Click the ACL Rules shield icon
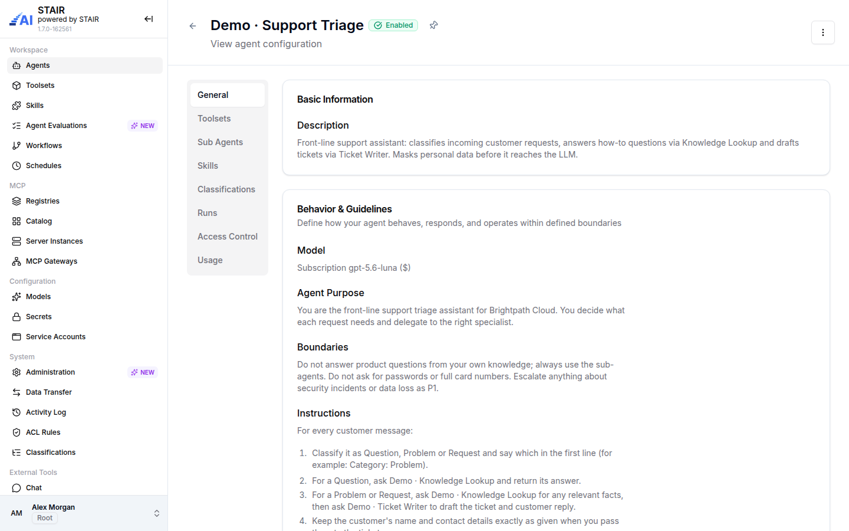This screenshot has height=531, width=849. point(17,432)
